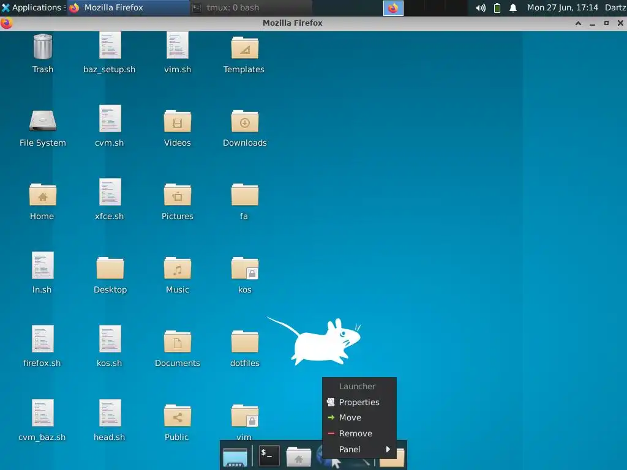This screenshot has height=470, width=627.
Task: Select the Downloads folder
Action: (245, 122)
